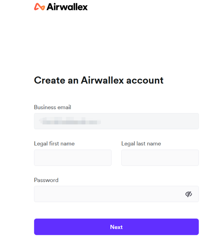
Task: Click the Legal last name field
Action: 160,158
